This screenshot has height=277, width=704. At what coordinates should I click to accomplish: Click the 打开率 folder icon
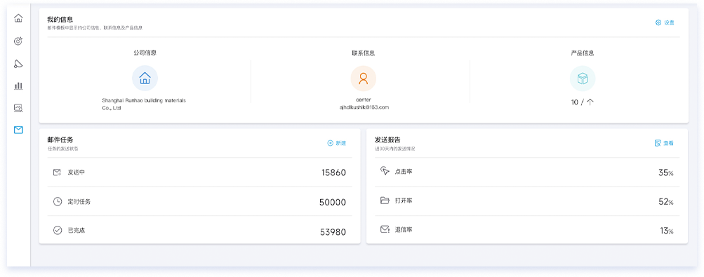point(385,201)
